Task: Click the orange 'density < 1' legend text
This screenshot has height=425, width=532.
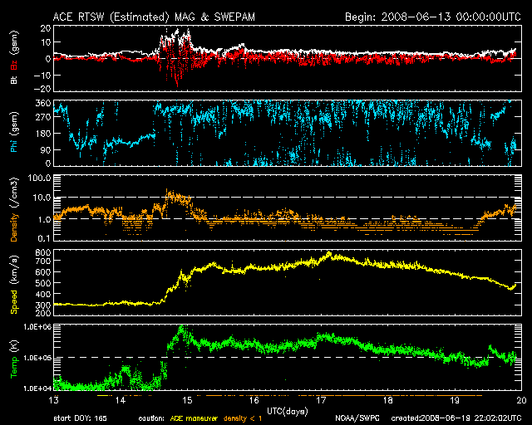Action: click(243, 418)
